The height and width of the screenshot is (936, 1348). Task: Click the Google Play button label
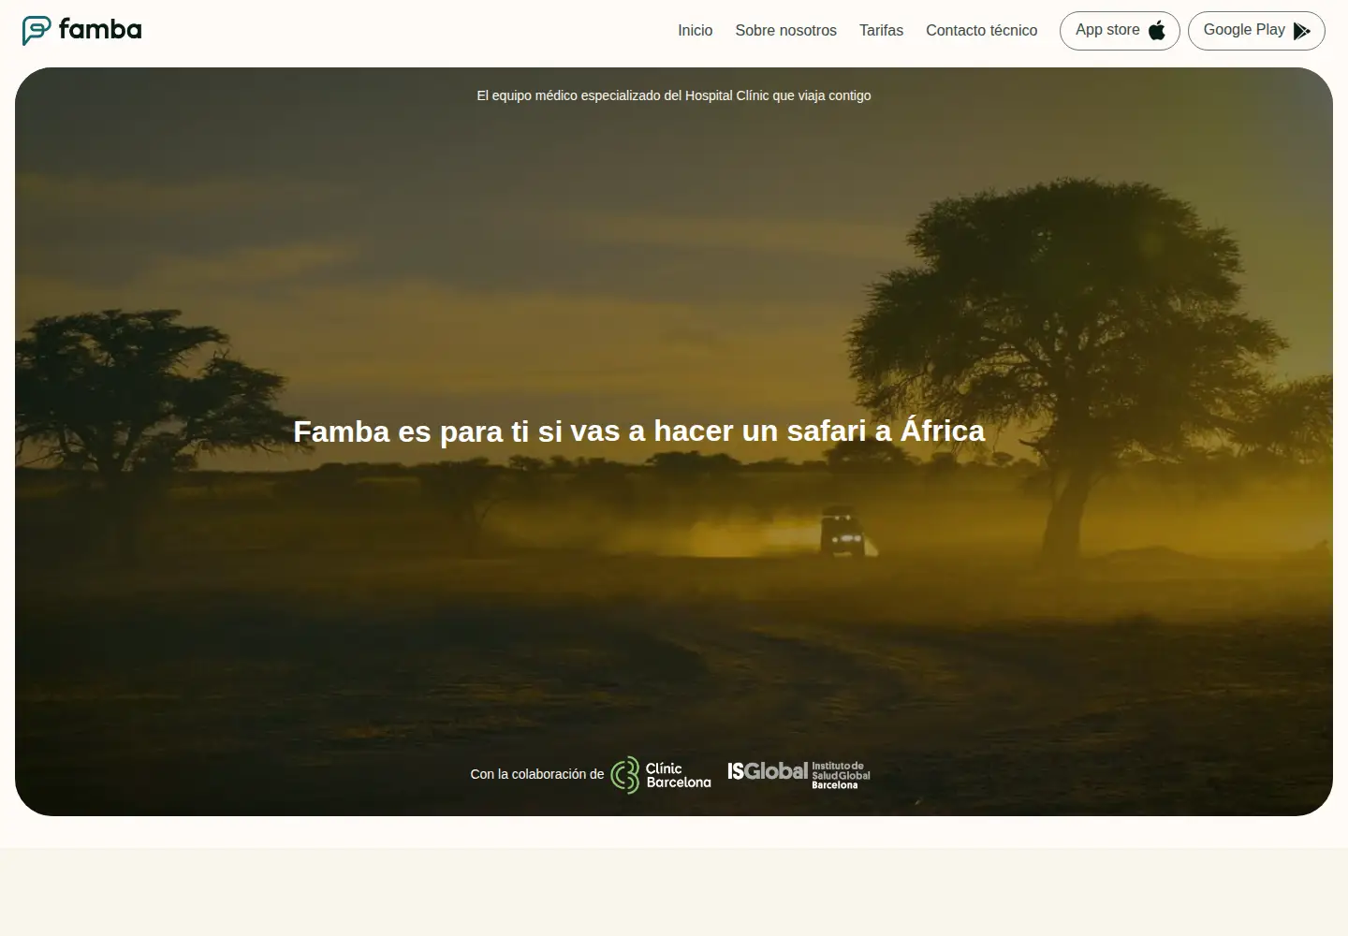pyautogui.click(x=1244, y=30)
